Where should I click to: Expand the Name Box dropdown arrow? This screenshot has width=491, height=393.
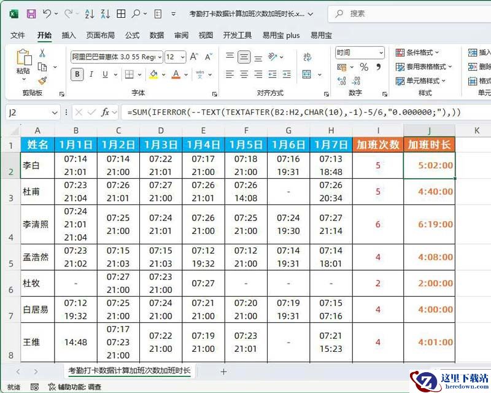(55, 112)
